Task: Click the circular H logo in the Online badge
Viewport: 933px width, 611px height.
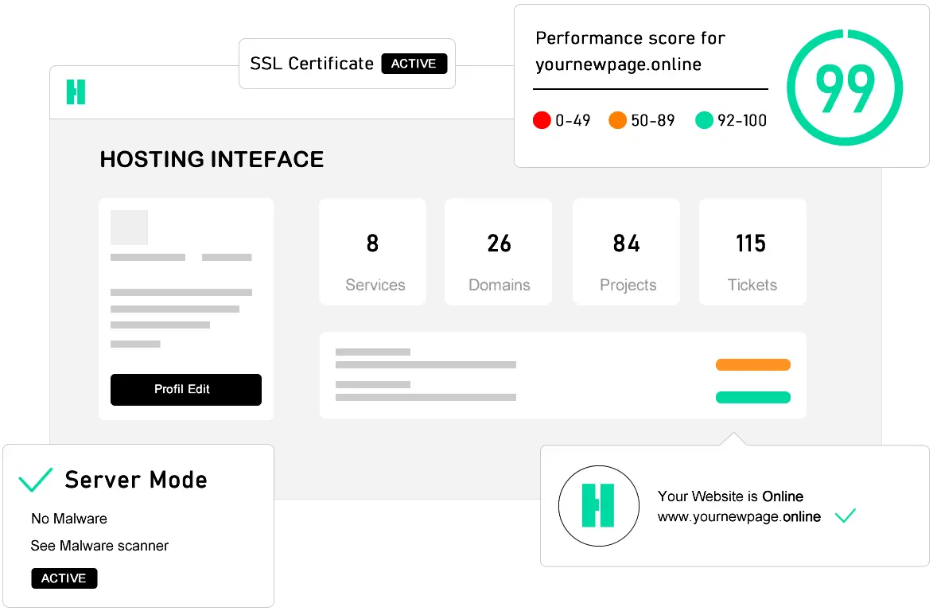Action: [598, 506]
